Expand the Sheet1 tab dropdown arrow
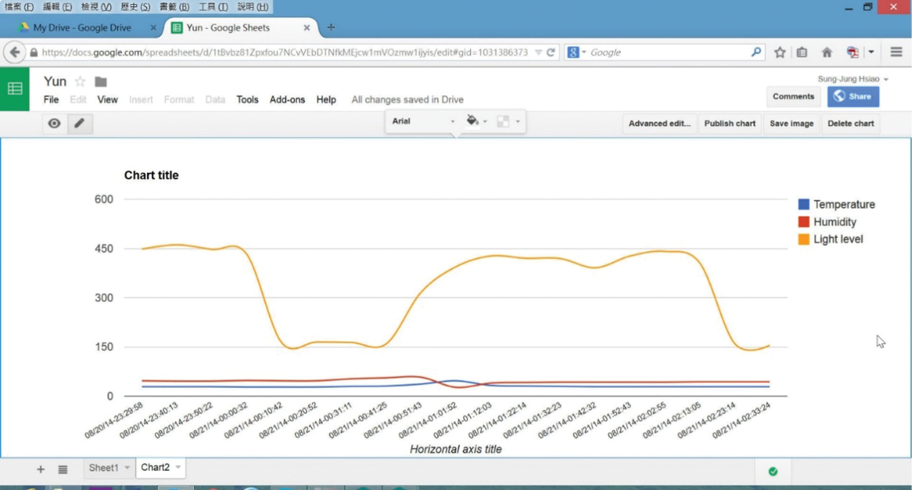 [127, 468]
